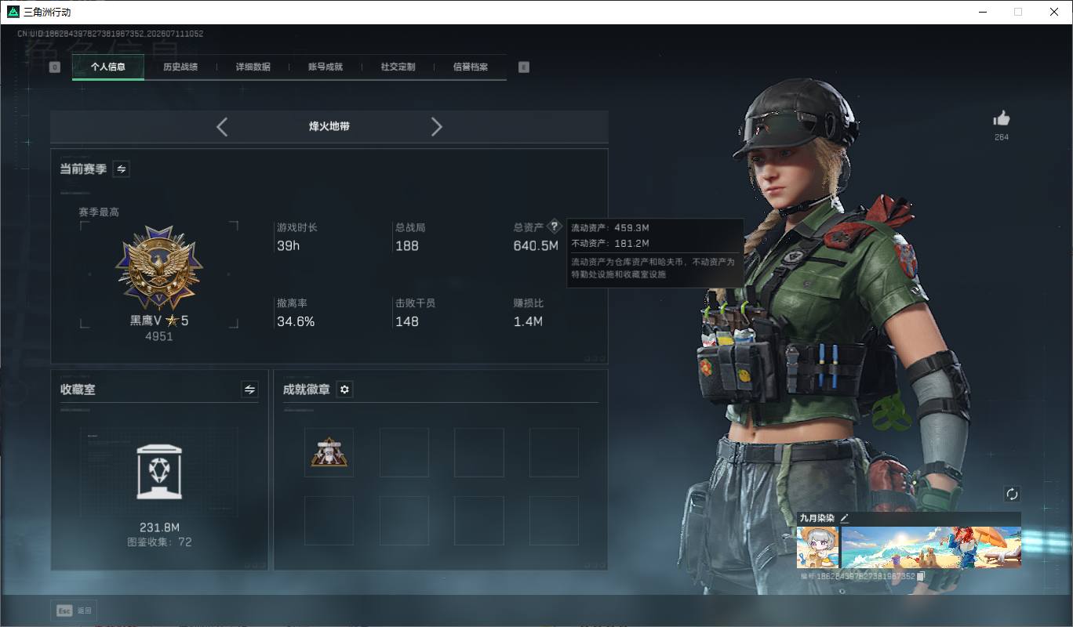Click the 流动资产: 459.3M tooltip line

[610, 228]
